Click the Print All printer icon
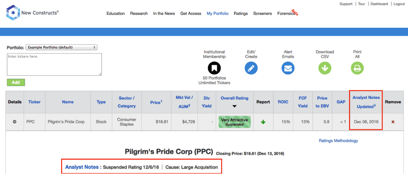The width and height of the screenshot is (408, 174). coord(357,68)
